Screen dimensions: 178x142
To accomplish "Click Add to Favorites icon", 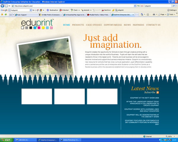I will pyautogui.click(x=6, y=14).
